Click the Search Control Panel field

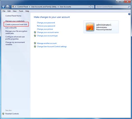[112, 7]
